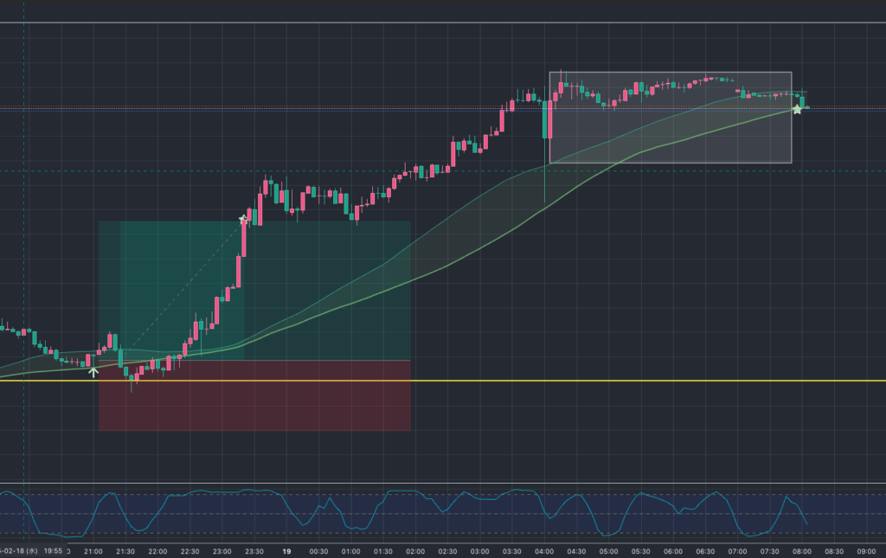886x558 pixels.
Task: Click the separator between chart and oscillator pane
Action: (433, 483)
